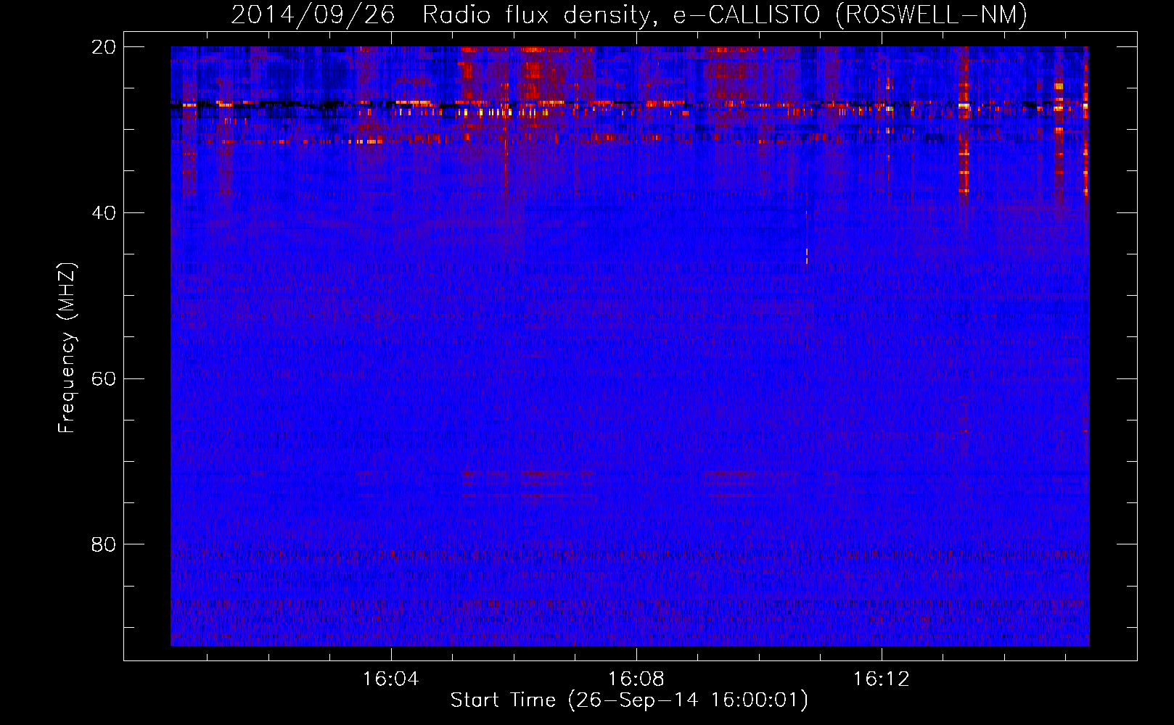Screen dimensions: 1174x725
Task: Click the 'Start Time (26-Sep-14 16:00:01)' label
Action: click(629, 700)
